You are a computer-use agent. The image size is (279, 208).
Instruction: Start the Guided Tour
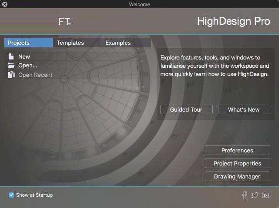(x=186, y=109)
